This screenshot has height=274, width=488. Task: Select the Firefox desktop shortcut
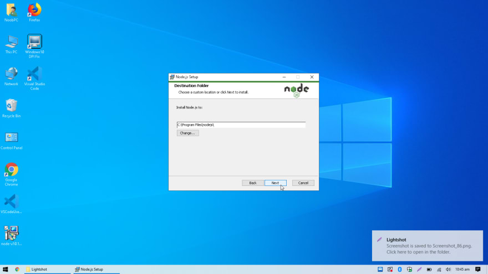(34, 13)
